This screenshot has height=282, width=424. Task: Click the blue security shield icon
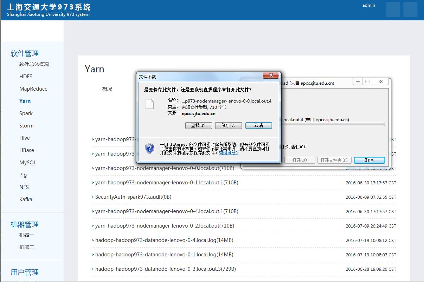point(150,148)
